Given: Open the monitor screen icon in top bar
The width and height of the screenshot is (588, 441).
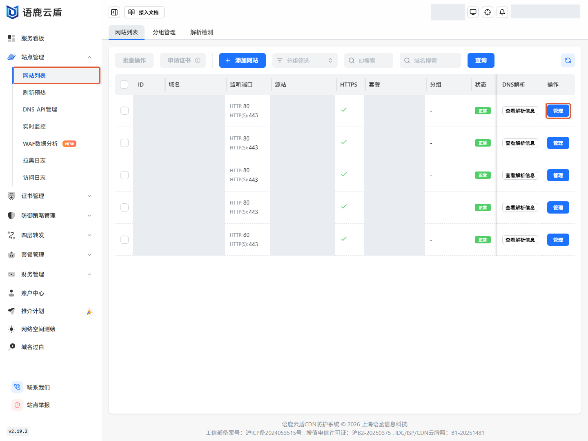Looking at the screenshot, I should pyautogui.click(x=473, y=12).
